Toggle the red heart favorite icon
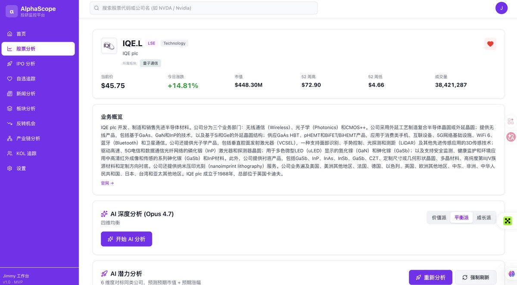Viewport: 517px width, 285px height. [x=490, y=44]
